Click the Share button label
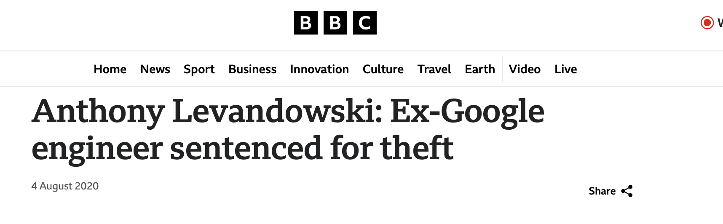 (x=602, y=191)
